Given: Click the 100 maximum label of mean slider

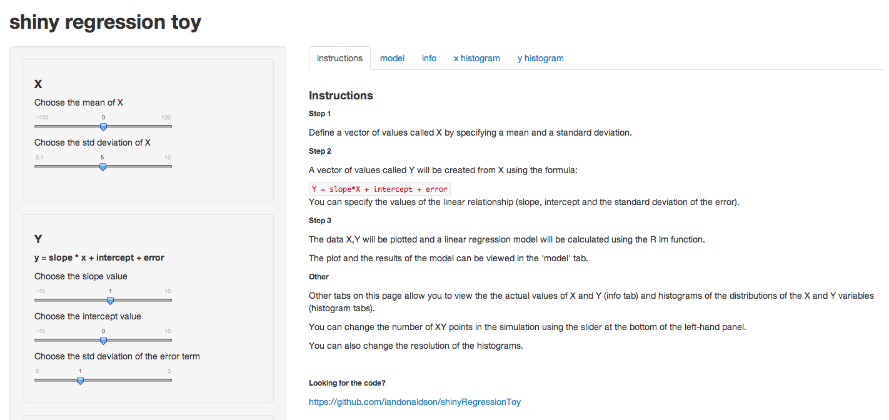Looking at the screenshot, I should click(166, 117).
